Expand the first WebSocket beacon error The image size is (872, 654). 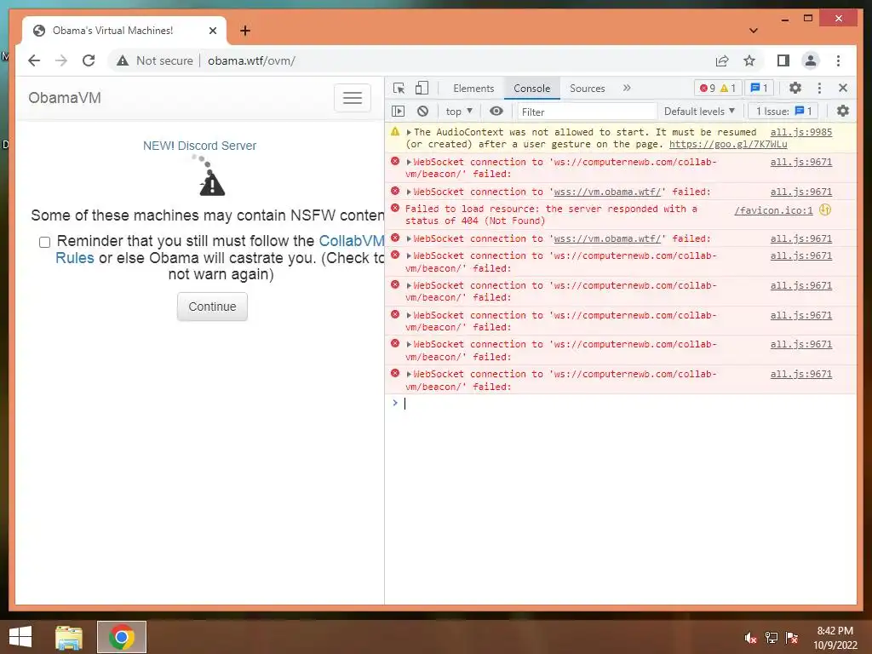[x=409, y=163]
